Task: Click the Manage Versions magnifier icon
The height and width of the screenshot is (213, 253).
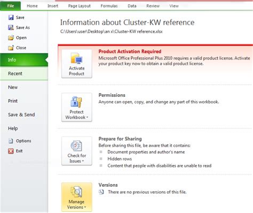Action: (76, 192)
